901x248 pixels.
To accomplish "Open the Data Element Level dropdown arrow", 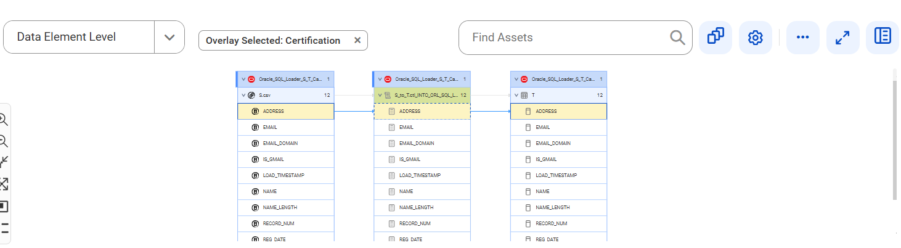I will [169, 37].
